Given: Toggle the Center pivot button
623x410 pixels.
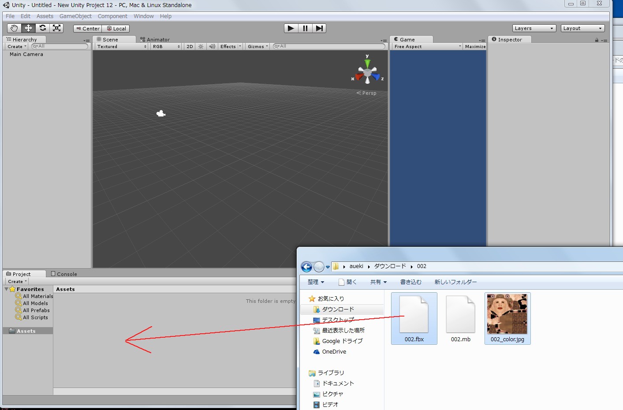Looking at the screenshot, I should (88, 29).
